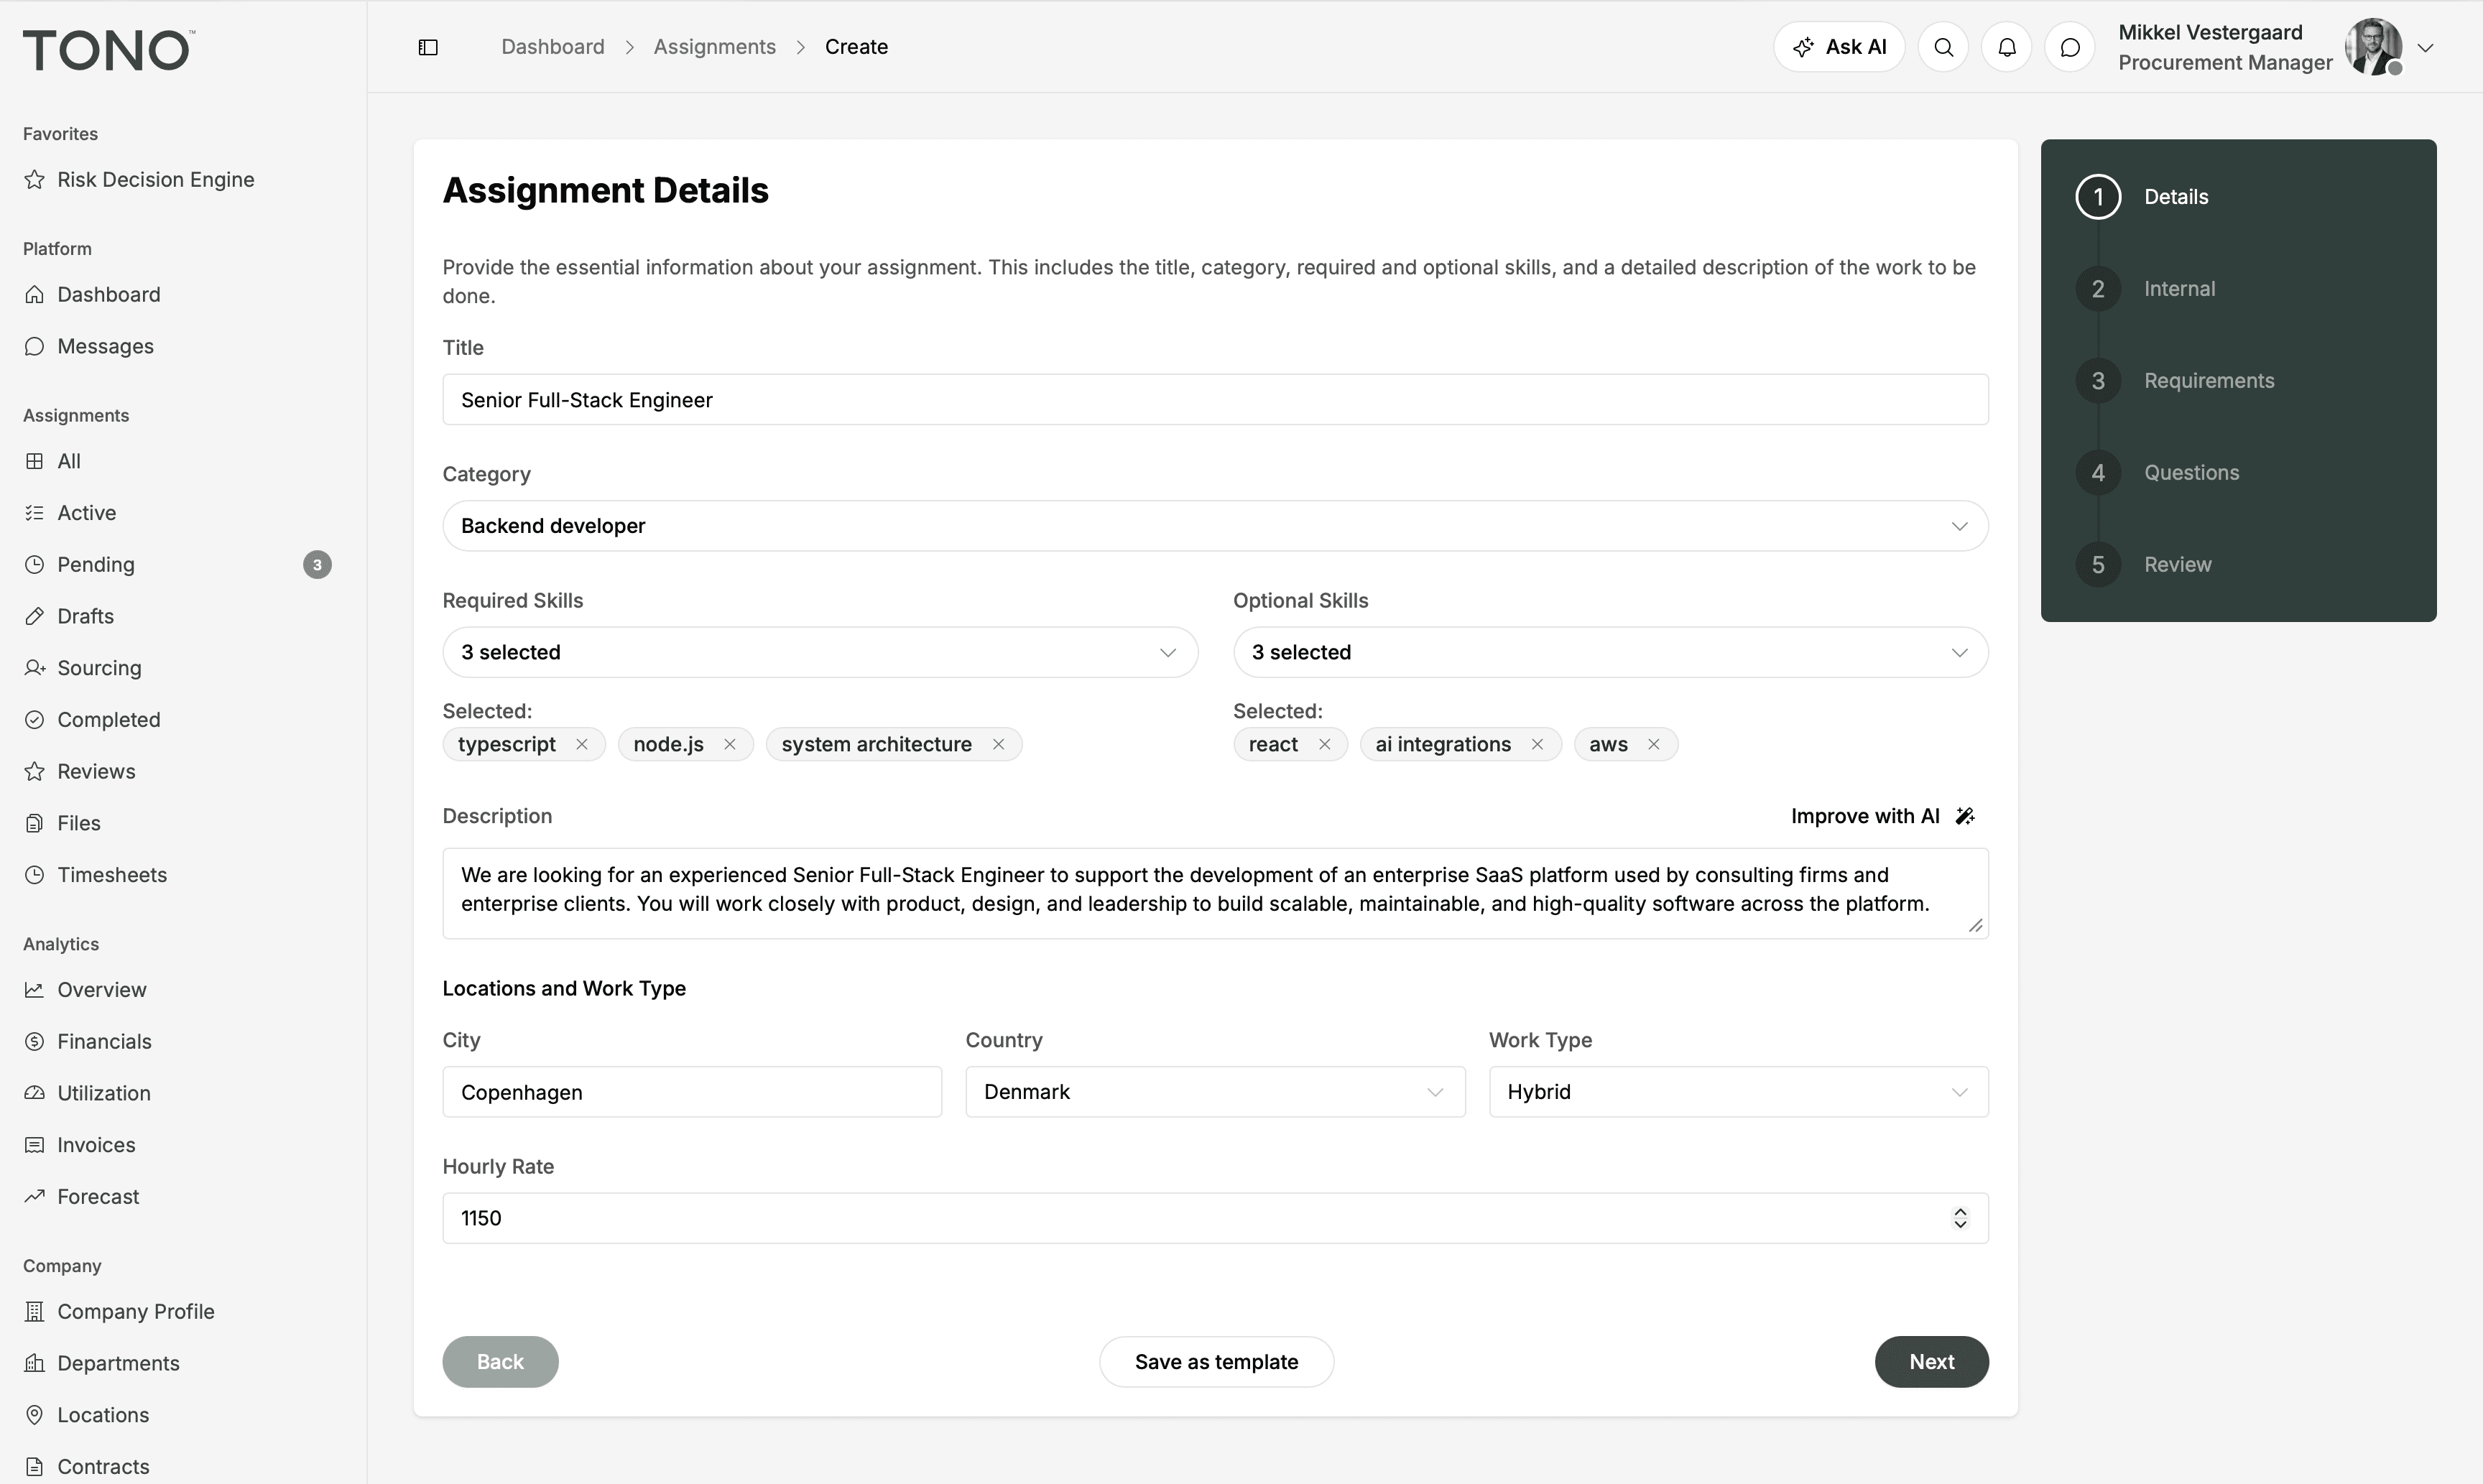The height and width of the screenshot is (1484, 2483).
Task: Click the Forecast trend icon
Action: click(x=35, y=1196)
